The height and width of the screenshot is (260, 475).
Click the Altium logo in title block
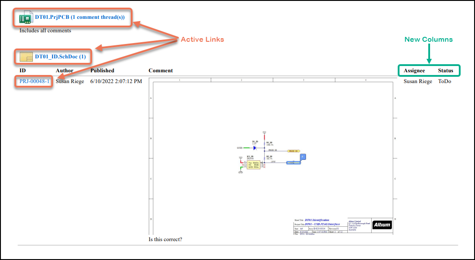pos(382,225)
